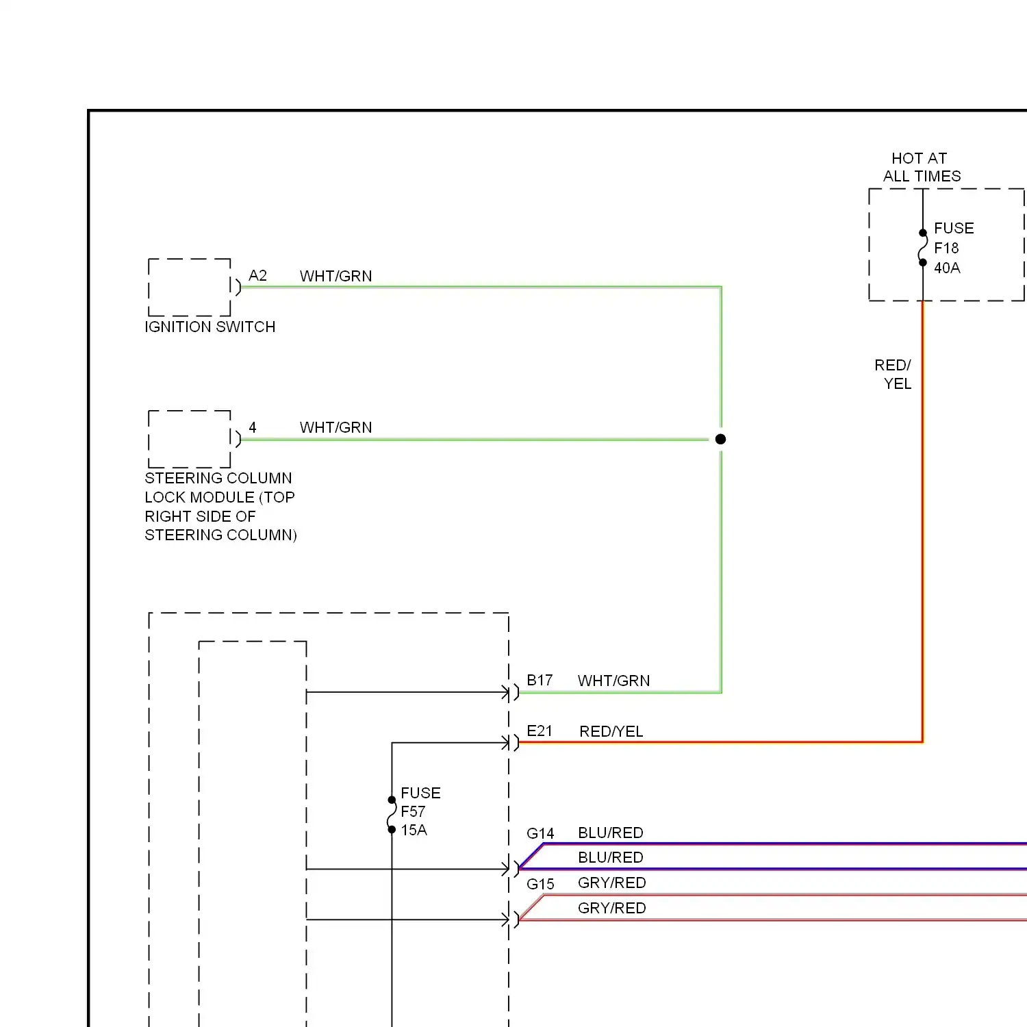Select the FUSE F18 40A label

(x=954, y=248)
